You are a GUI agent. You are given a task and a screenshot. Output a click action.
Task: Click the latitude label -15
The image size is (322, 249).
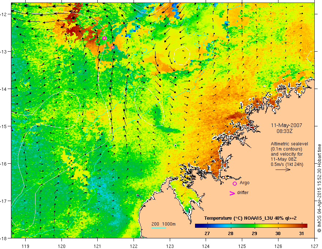(x=4, y=126)
